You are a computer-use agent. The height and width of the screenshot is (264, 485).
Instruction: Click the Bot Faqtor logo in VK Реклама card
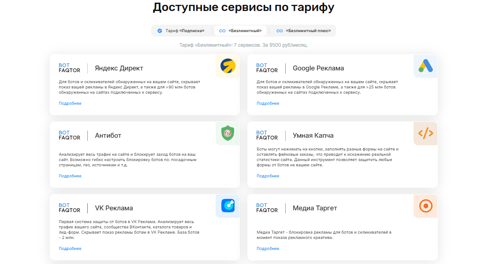point(69,208)
